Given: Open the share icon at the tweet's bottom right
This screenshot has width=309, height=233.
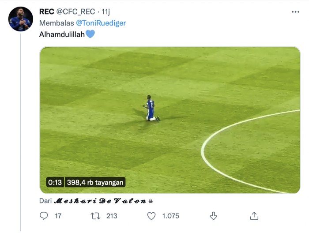Looking at the screenshot, I should 254,216.
